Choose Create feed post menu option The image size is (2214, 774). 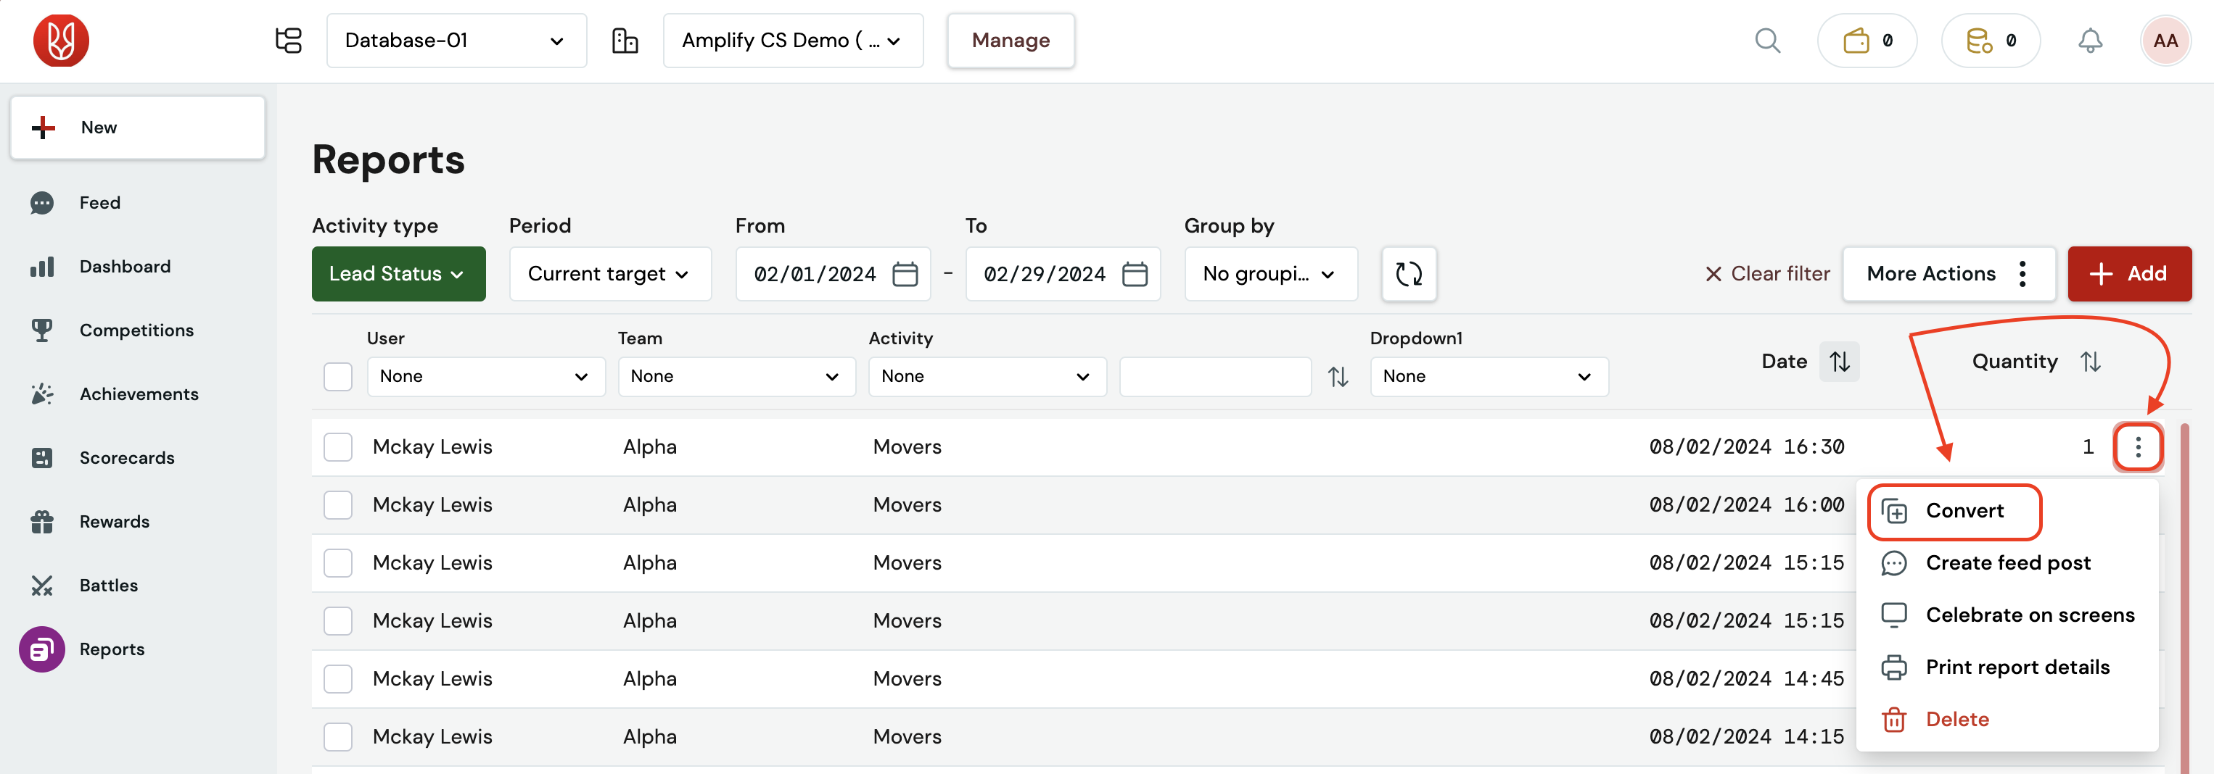click(x=2007, y=564)
